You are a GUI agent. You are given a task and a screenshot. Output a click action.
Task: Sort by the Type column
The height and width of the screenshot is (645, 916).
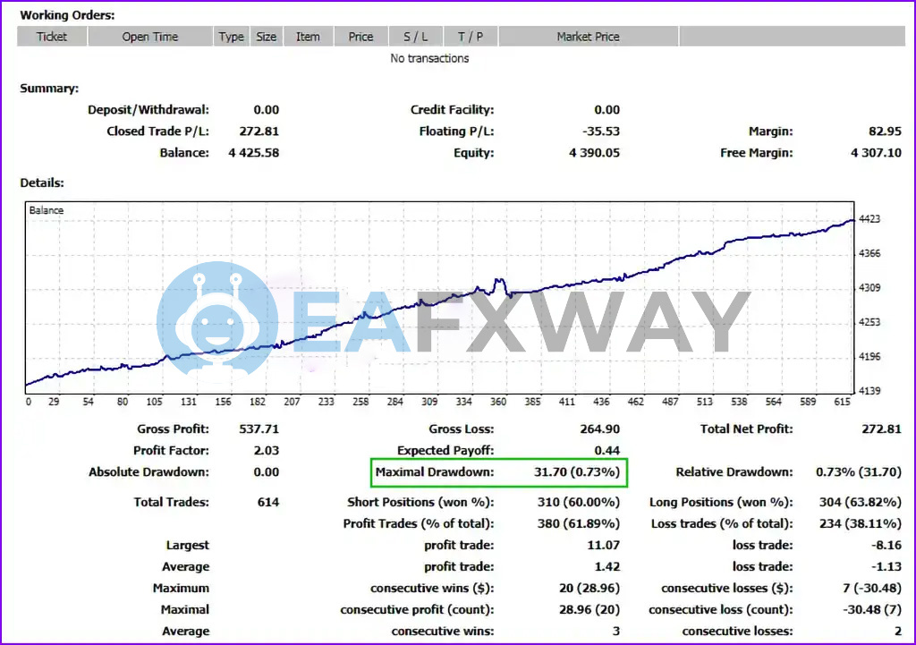[x=231, y=36]
